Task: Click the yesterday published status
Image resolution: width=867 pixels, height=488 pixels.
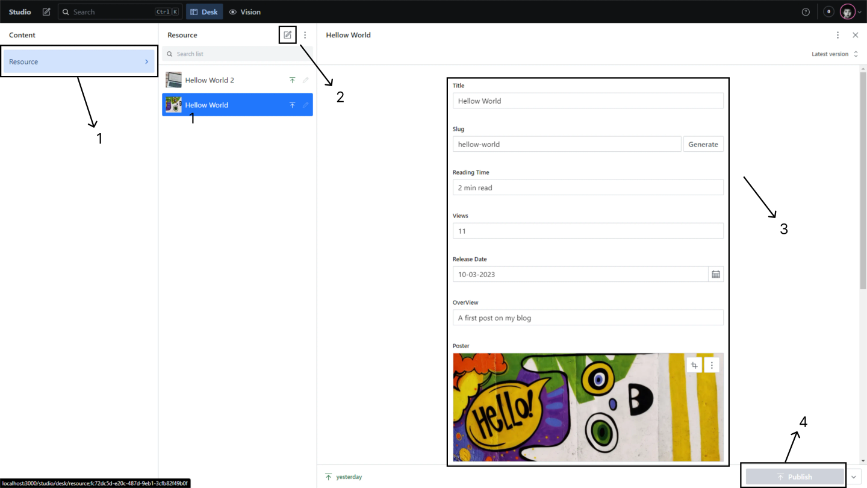Action: tap(344, 477)
